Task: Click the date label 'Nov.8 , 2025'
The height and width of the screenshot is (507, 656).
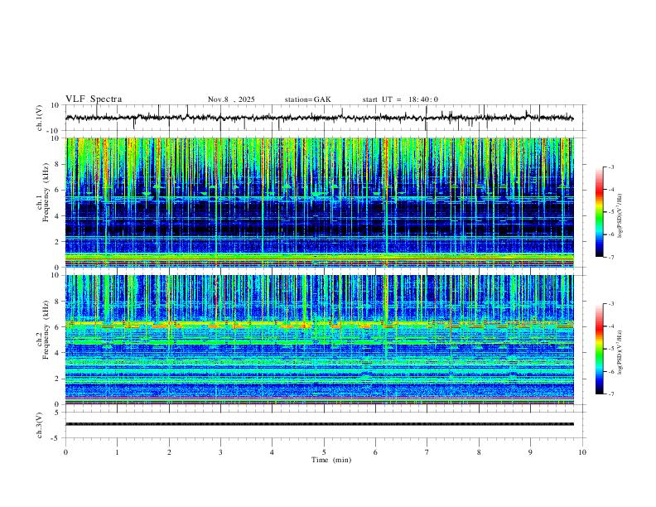Action: tap(231, 99)
